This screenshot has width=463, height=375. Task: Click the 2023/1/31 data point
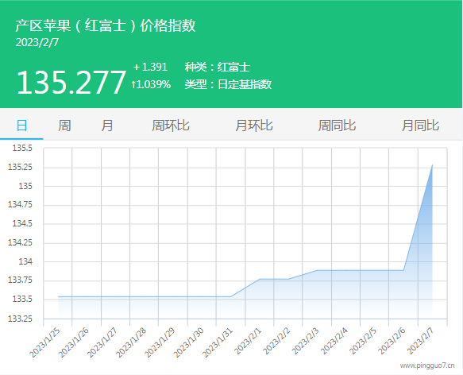tap(231, 296)
